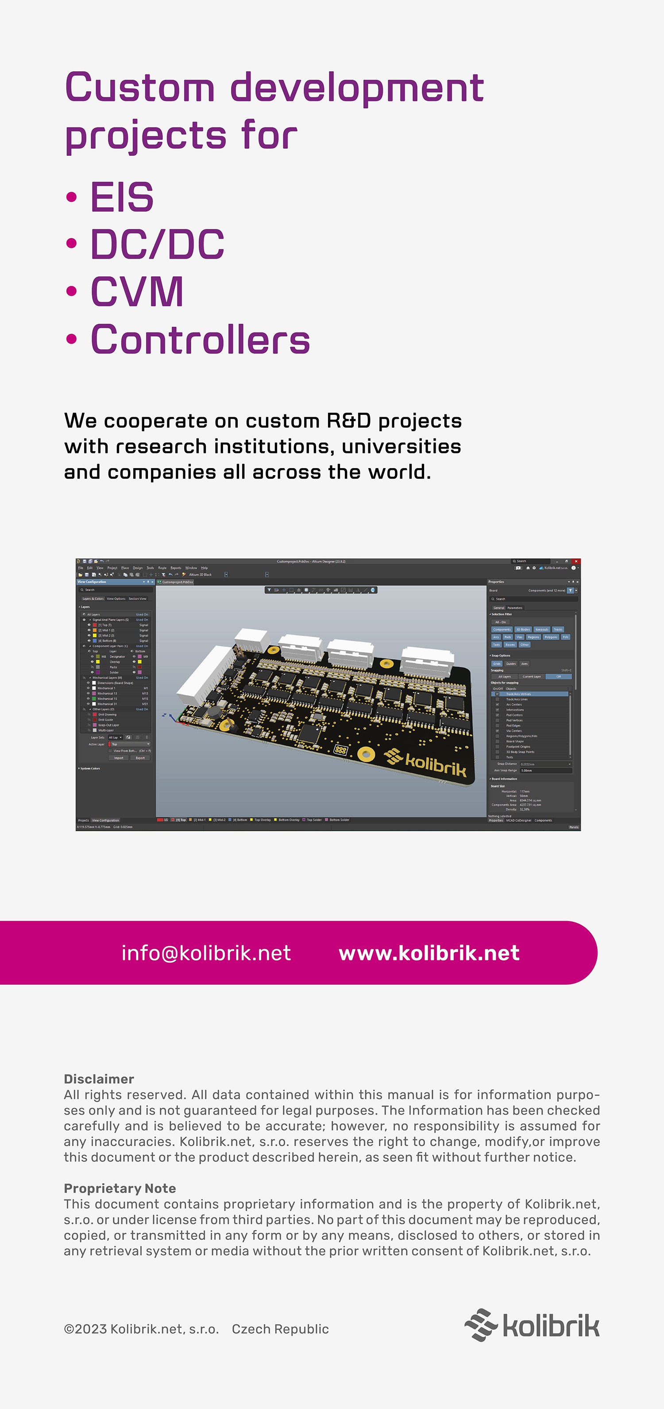Uncheck the Via Centers snapping checkbox
The height and width of the screenshot is (1409, 664).
(x=497, y=732)
